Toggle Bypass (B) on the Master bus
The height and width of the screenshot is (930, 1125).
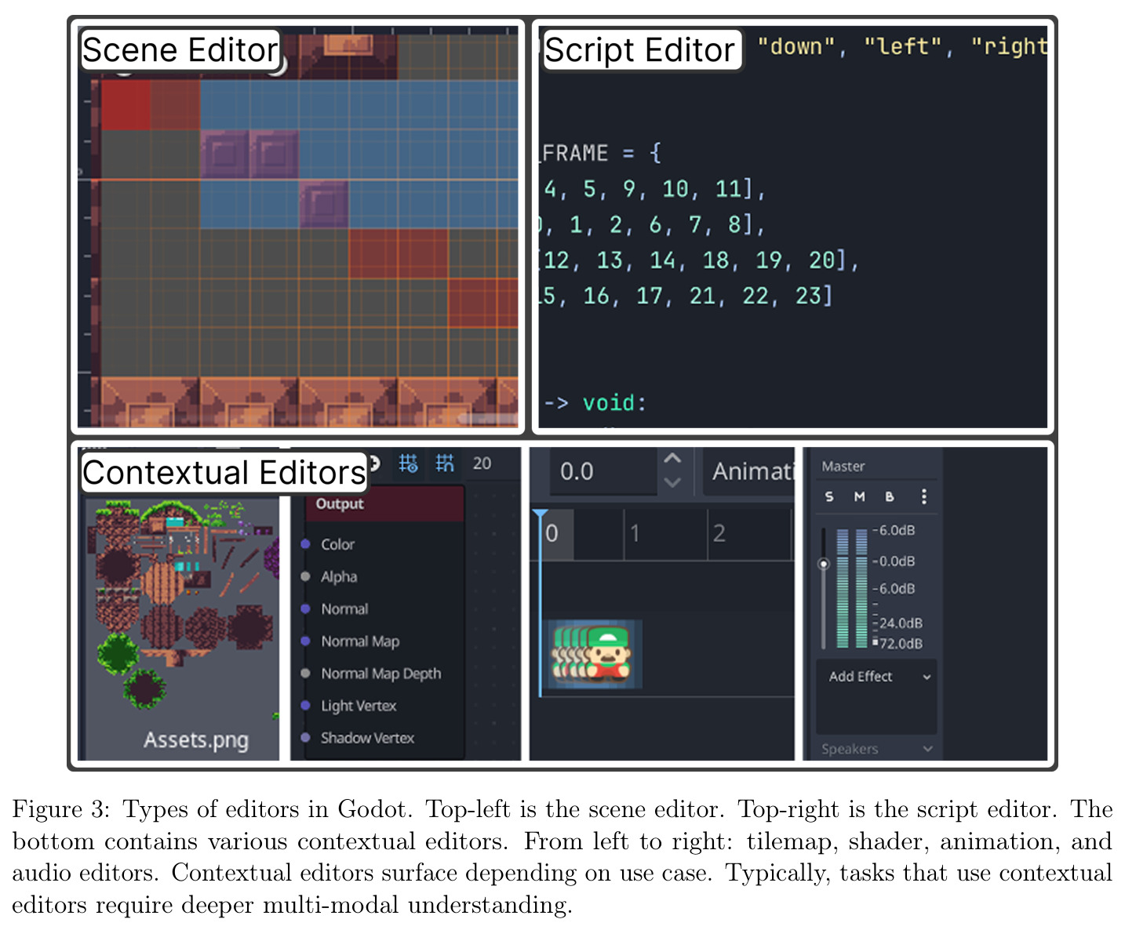890,496
